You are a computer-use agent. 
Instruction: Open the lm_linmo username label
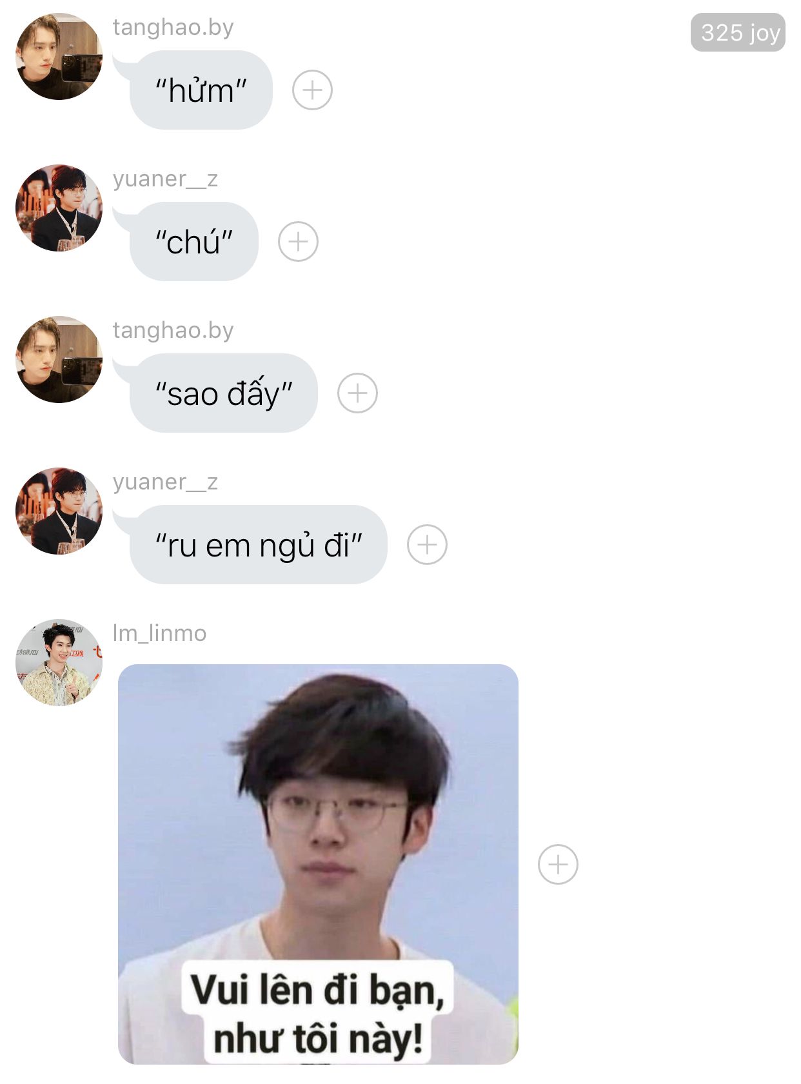click(x=159, y=633)
